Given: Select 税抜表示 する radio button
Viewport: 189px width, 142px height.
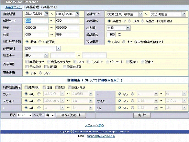Looking at the screenshot, I should tap(124, 42).
